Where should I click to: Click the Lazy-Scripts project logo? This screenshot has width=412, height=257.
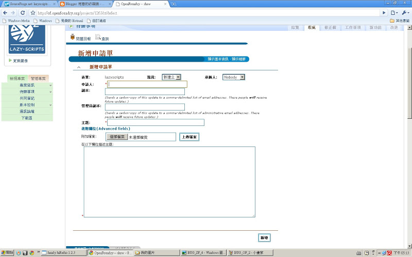[x=27, y=39]
